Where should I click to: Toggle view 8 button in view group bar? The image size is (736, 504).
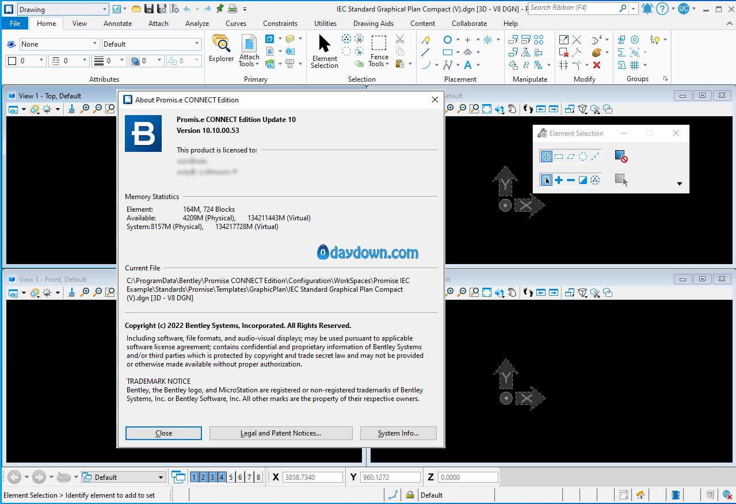pyautogui.click(x=258, y=477)
